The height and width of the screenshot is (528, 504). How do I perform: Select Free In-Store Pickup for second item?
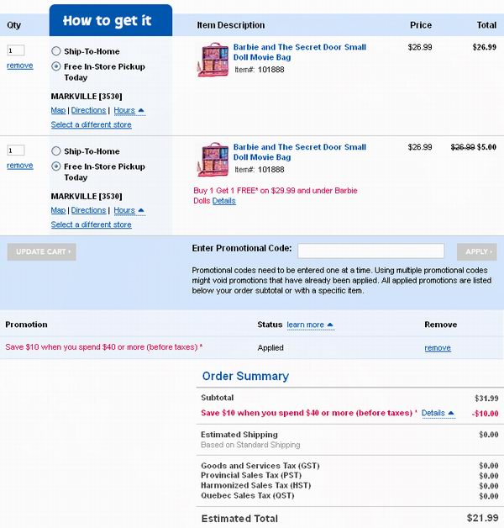(x=56, y=166)
